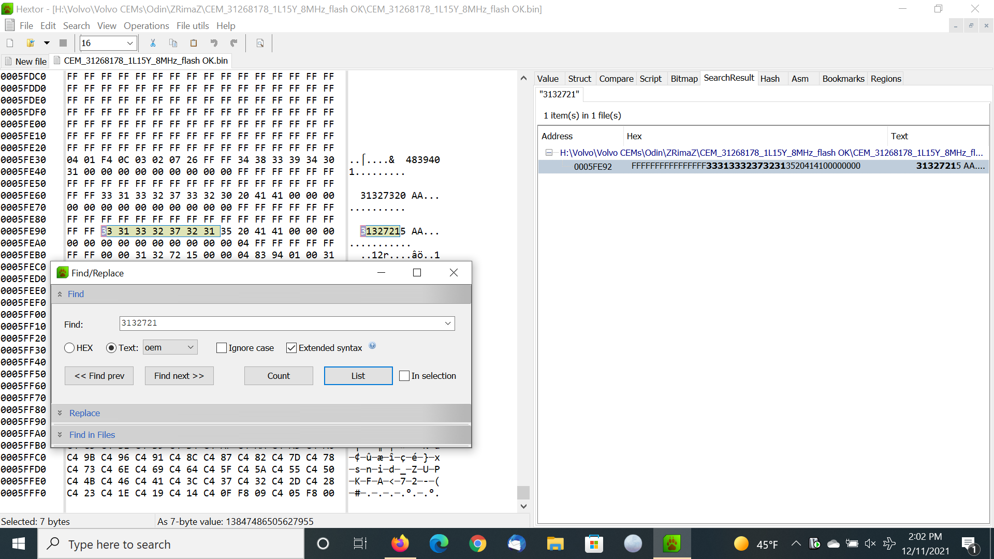
Task: Select the HEX radio button
Action: [69, 348]
